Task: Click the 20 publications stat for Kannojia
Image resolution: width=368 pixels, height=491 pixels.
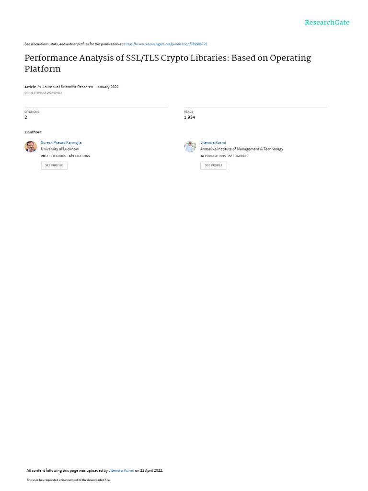Action: 54,156
